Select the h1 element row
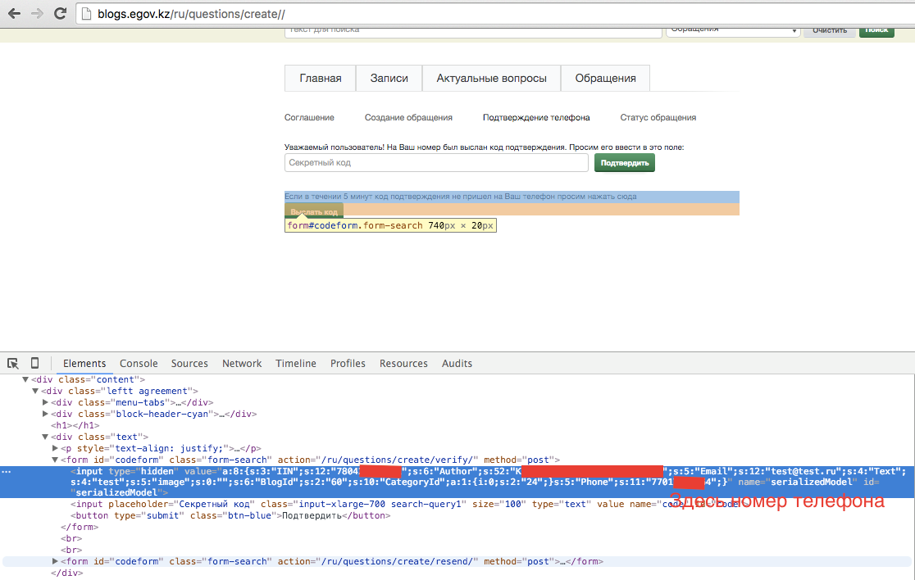Image resolution: width=915 pixels, height=580 pixels. [x=75, y=425]
